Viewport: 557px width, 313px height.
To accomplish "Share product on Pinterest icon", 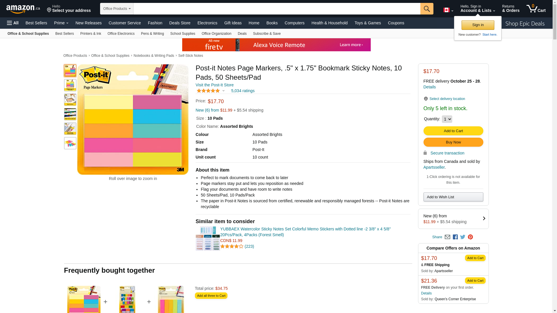I will point(470,237).
